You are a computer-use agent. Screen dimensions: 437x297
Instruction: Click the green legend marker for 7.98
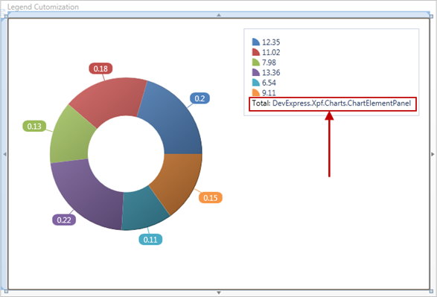click(x=256, y=62)
